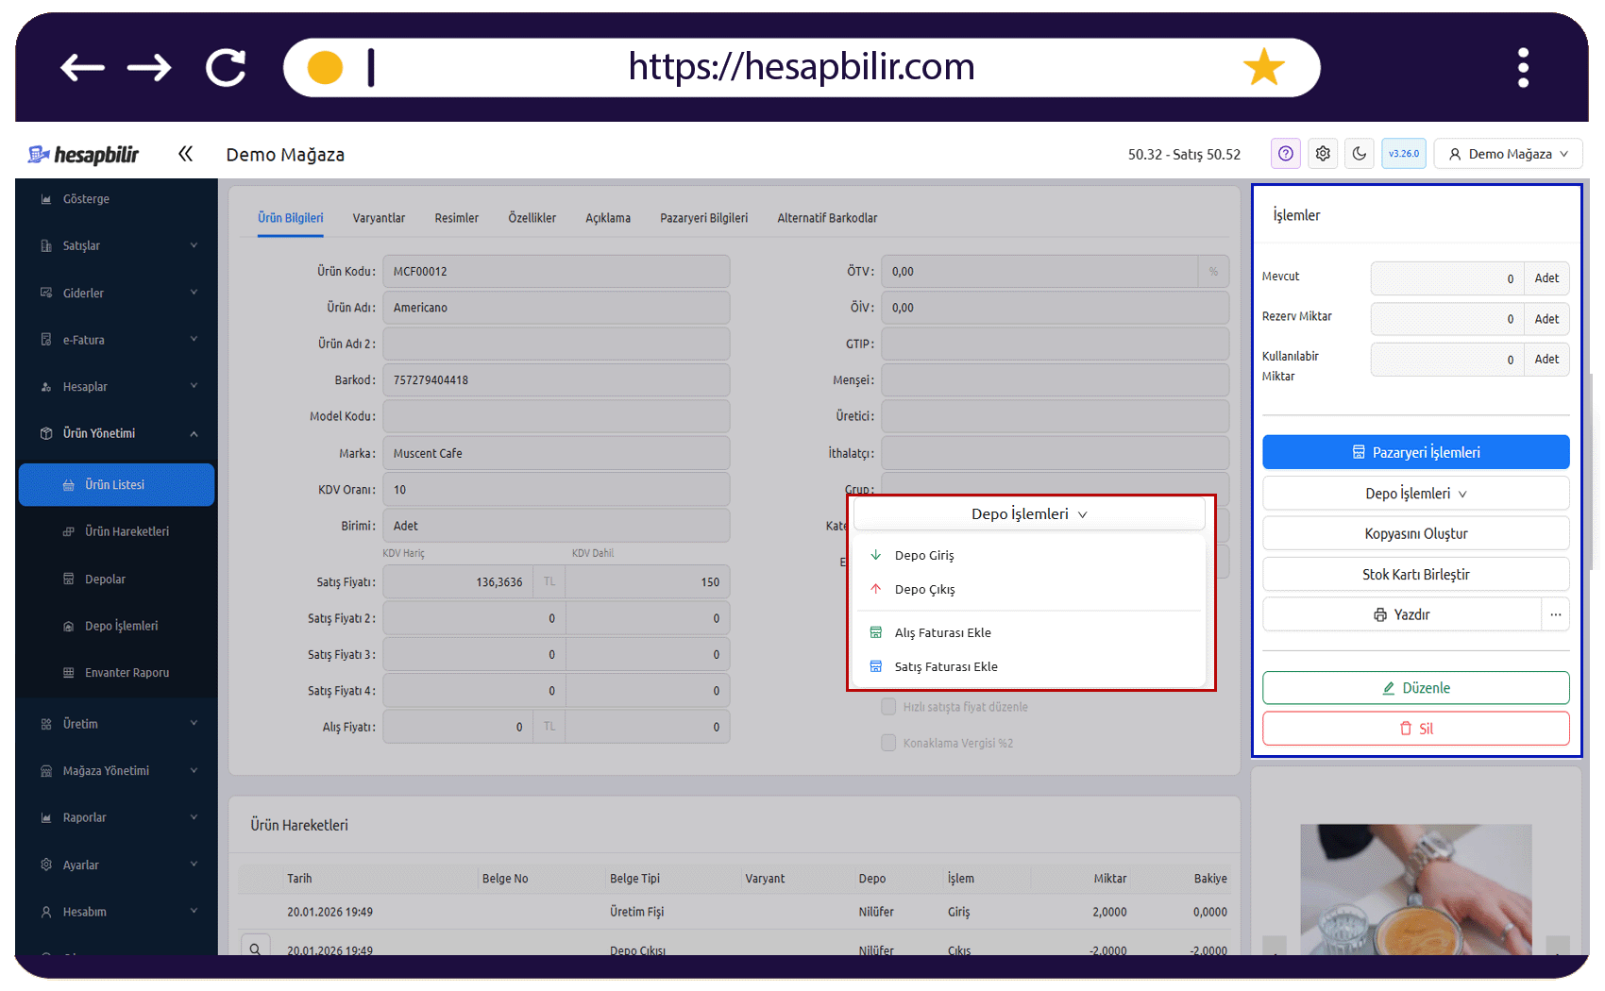Collapse sidebar with double chevron icon
The height and width of the screenshot is (991, 1605).
[x=185, y=154]
